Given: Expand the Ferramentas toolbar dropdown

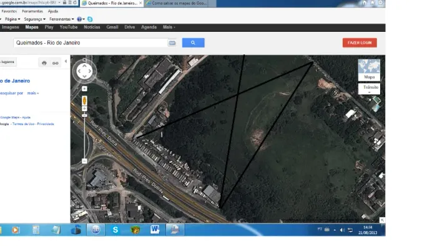Looking at the screenshot, I should pyautogui.click(x=62, y=19).
